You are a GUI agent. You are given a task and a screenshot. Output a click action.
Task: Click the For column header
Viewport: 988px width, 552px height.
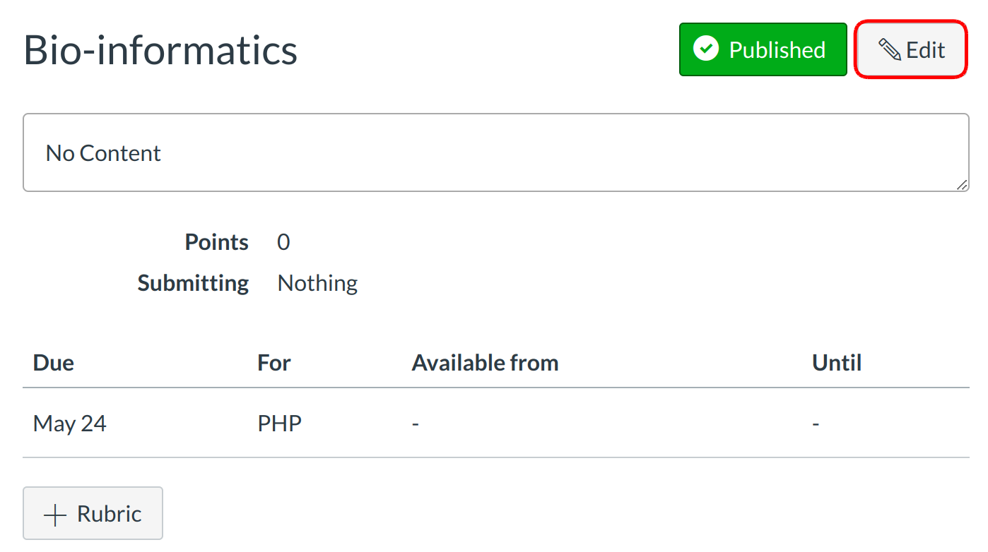pyautogui.click(x=274, y=363)
